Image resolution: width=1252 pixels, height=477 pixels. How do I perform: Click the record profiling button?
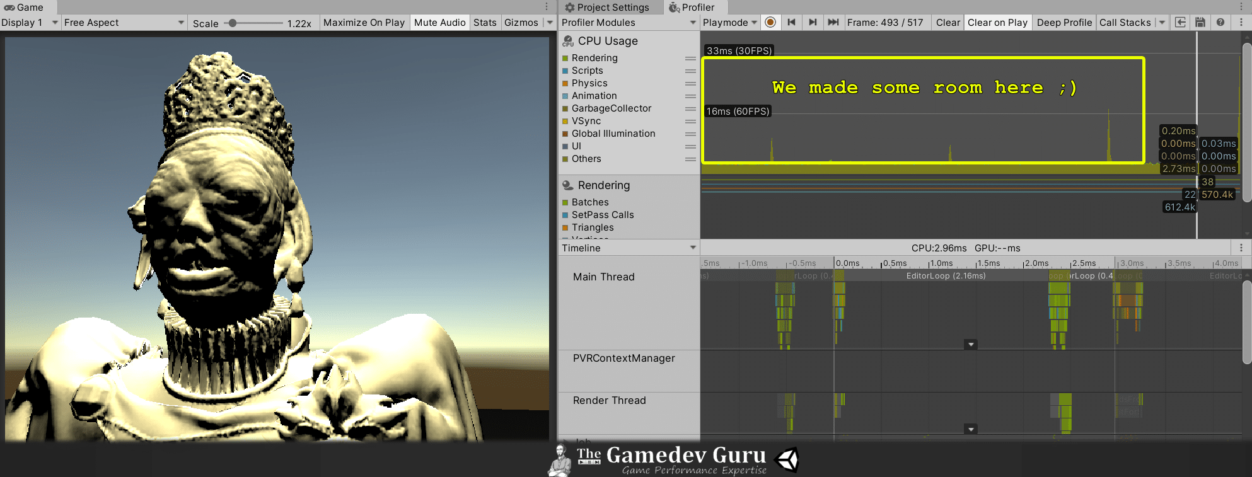[x=770, y=22]
